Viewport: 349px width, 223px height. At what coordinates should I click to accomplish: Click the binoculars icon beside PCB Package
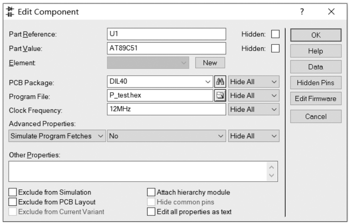[220, 82]
